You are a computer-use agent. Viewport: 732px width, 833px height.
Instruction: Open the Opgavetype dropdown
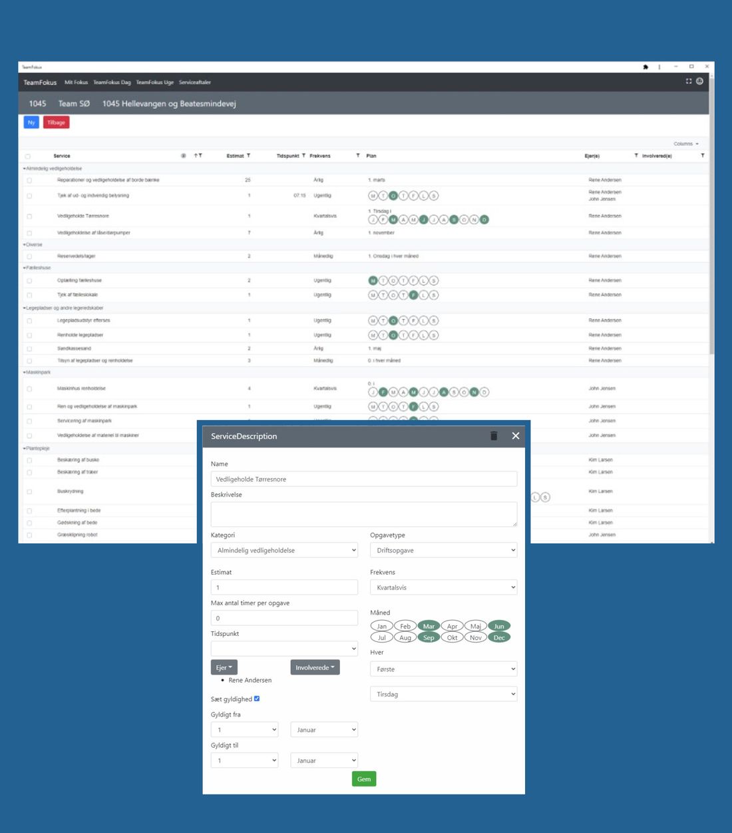444,551
